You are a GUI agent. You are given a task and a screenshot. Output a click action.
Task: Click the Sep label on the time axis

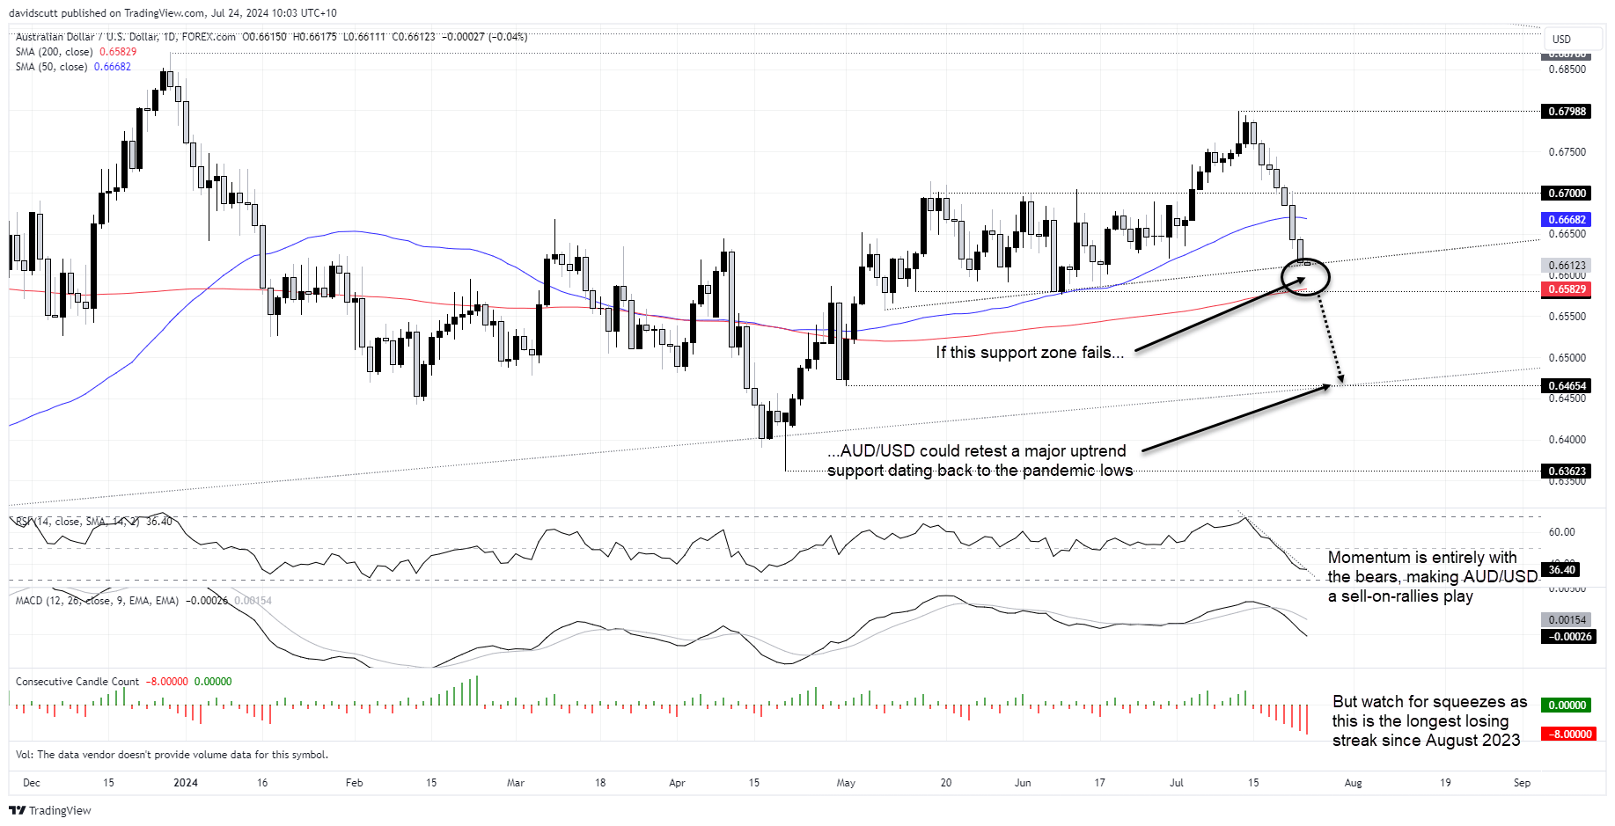pos(1523,783)
